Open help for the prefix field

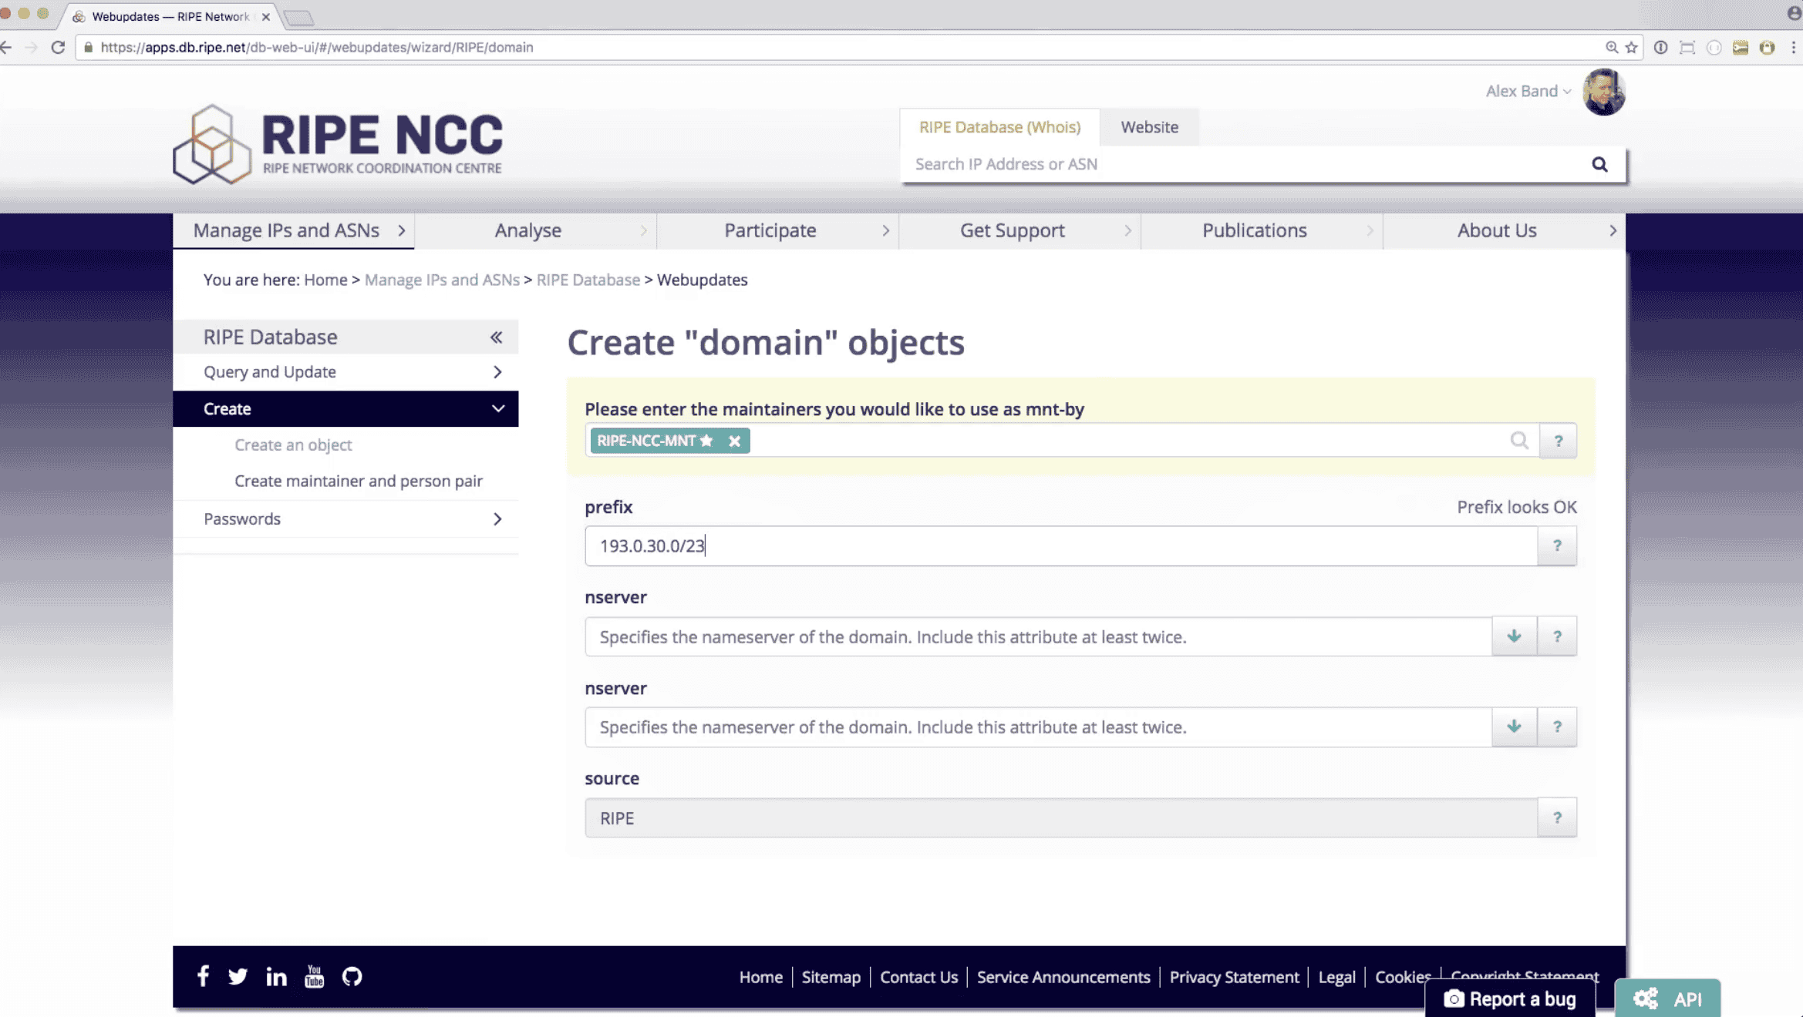1557,545
